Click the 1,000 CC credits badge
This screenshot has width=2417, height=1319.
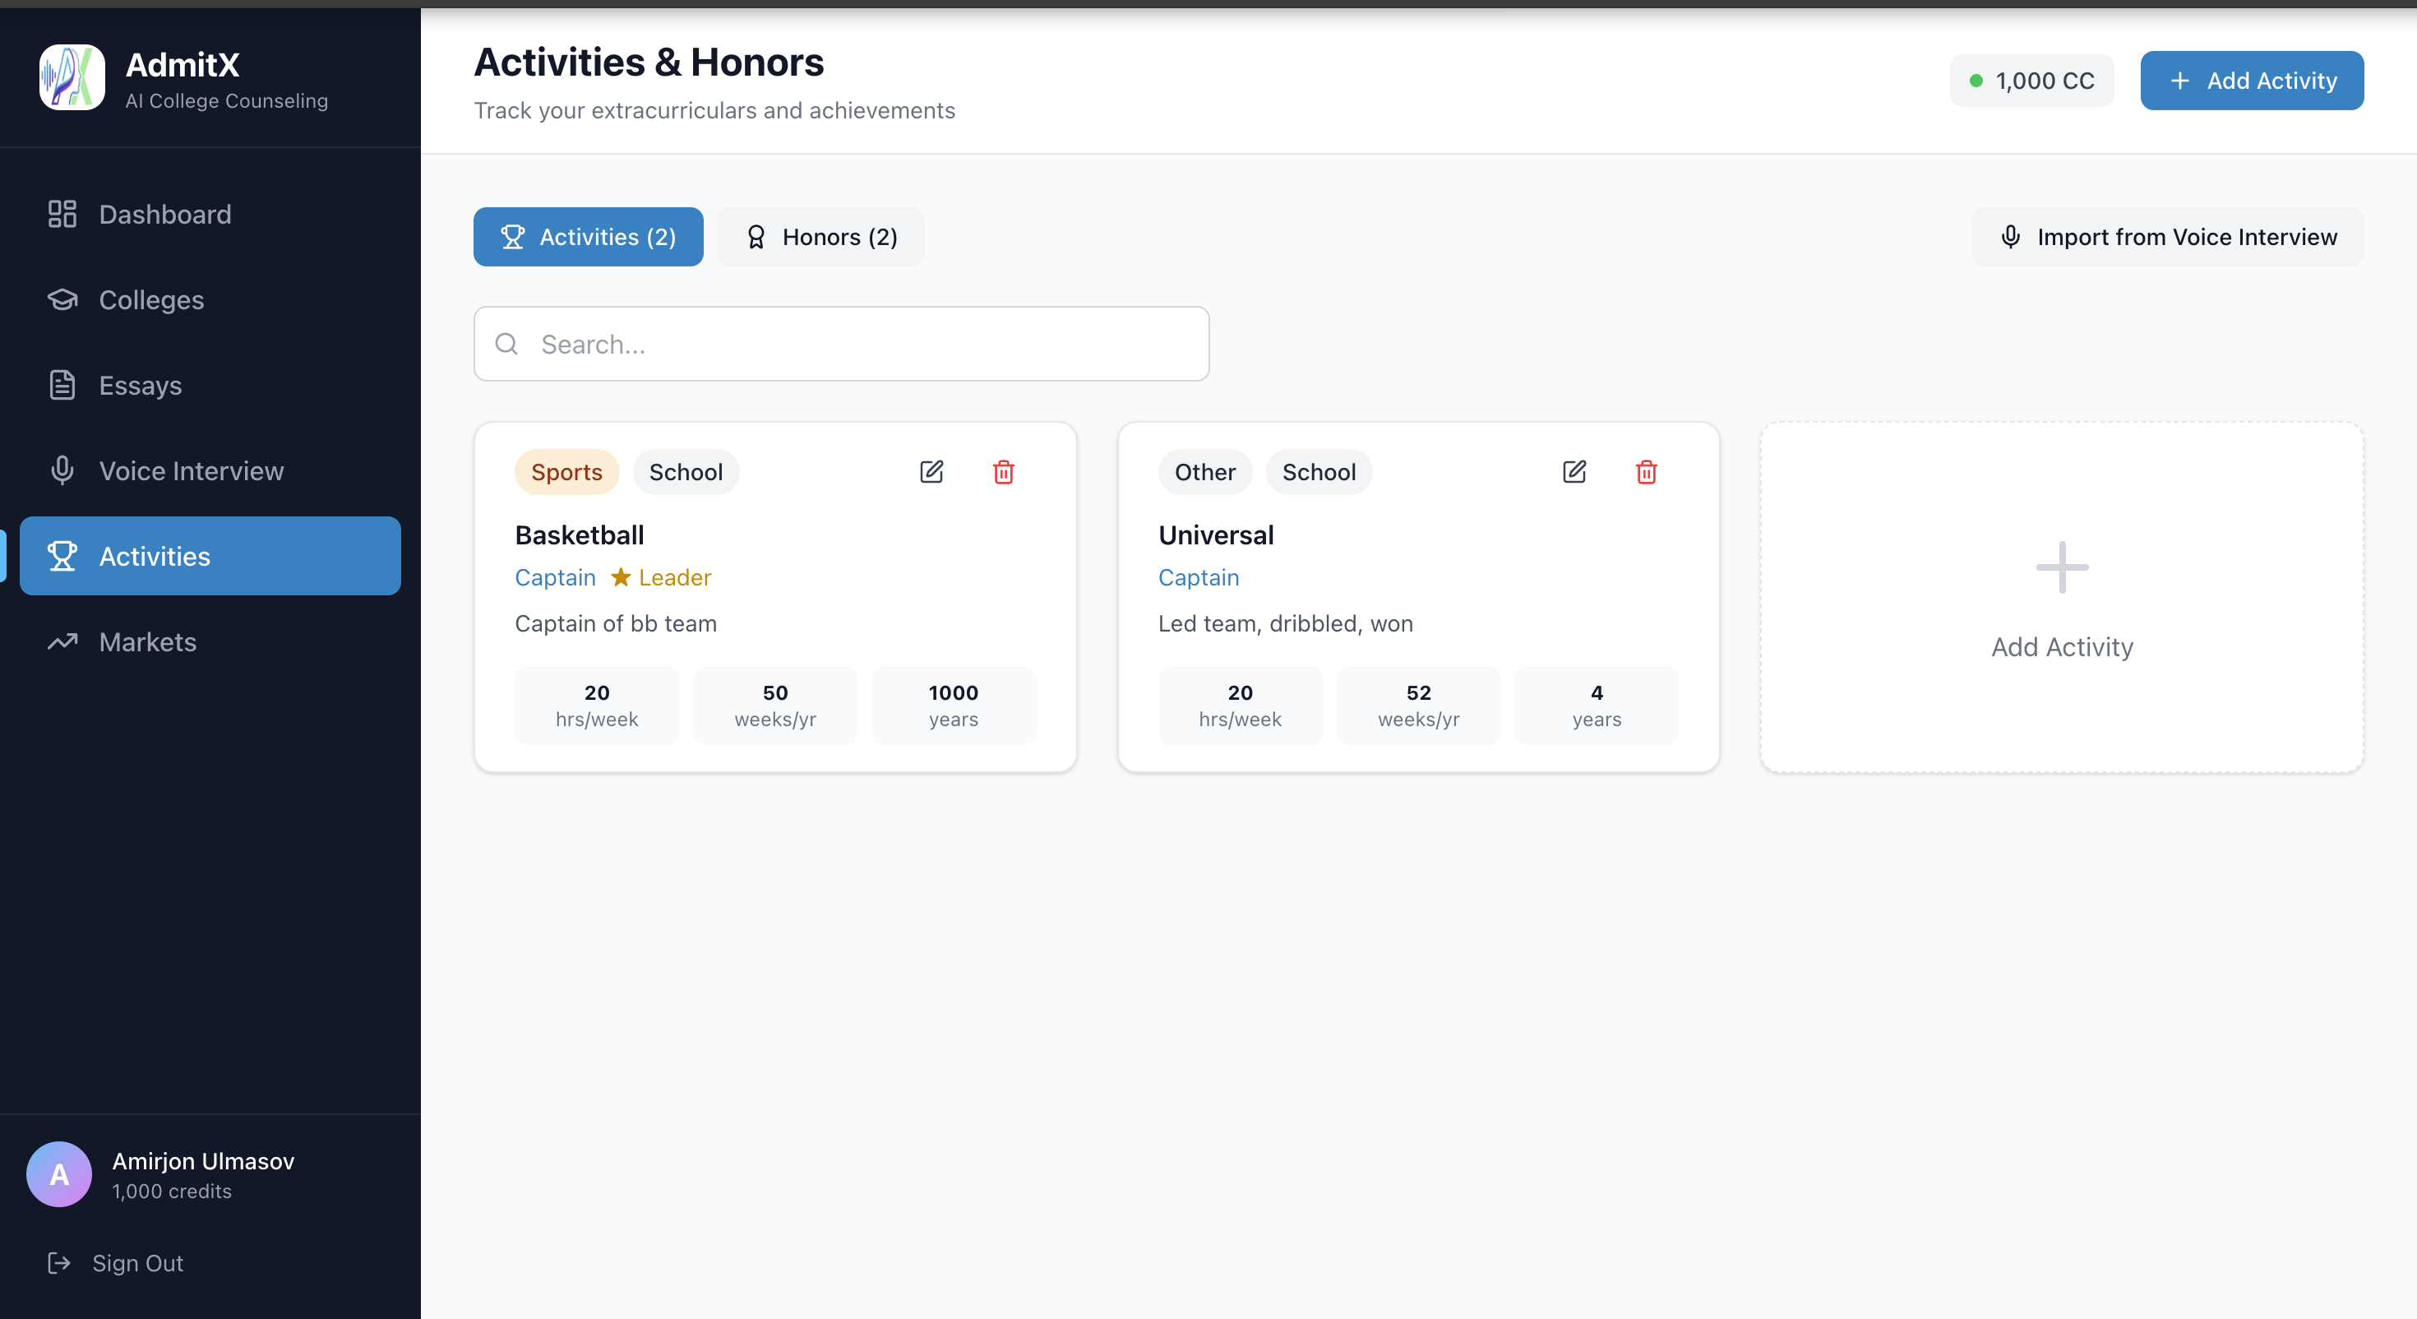(2031, 81)
